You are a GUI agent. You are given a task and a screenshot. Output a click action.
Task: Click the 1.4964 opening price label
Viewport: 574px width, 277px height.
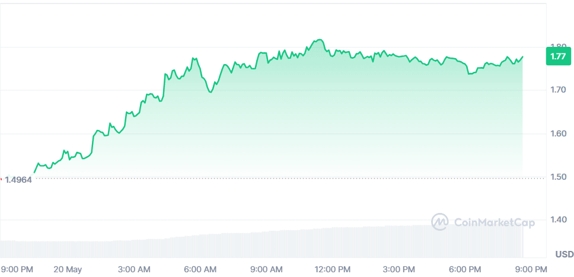tap(18, 179)
